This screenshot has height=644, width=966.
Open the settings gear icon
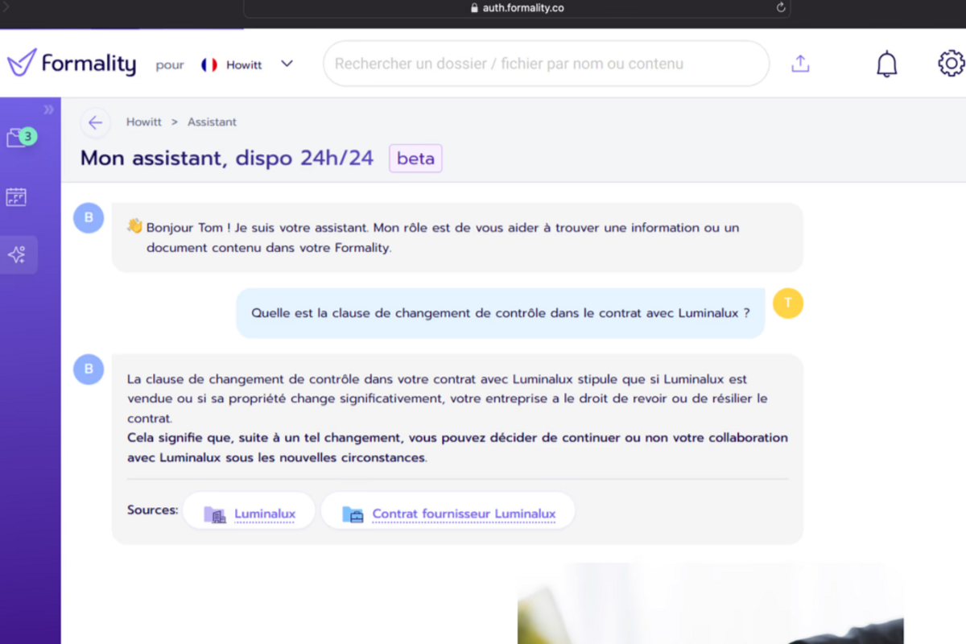[x=952, y=64]
